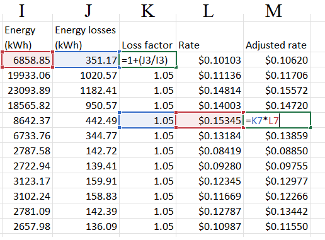Select rate cell $0.08419
The height and width of the screenshot is (240, 325).
(210, 151)
